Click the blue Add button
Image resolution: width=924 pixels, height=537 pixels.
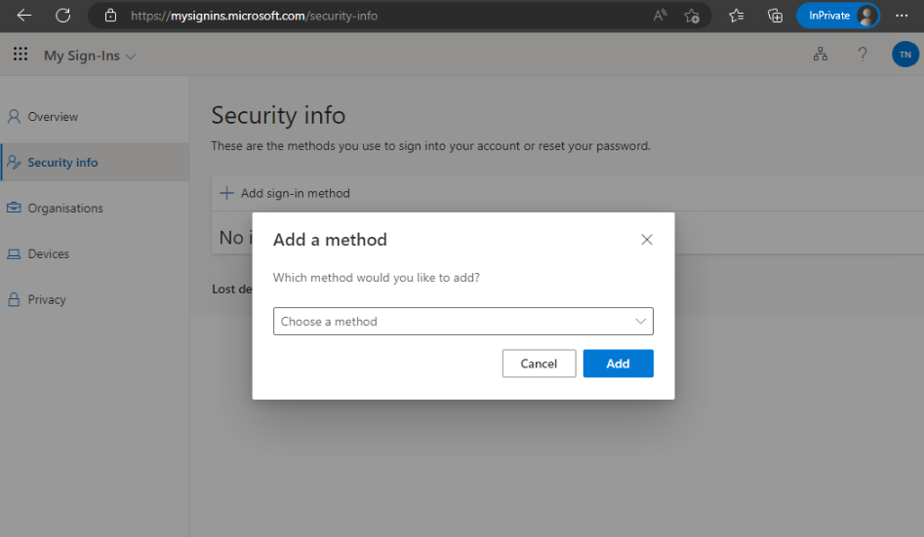click(x=619, y=364)
